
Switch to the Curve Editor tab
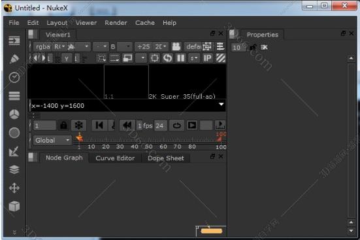(115, 158)
